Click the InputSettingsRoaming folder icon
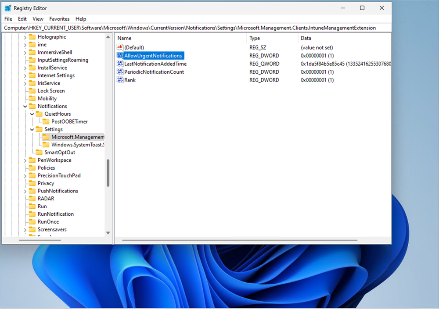This screenshot has width=439, height=310. [32, 60]
